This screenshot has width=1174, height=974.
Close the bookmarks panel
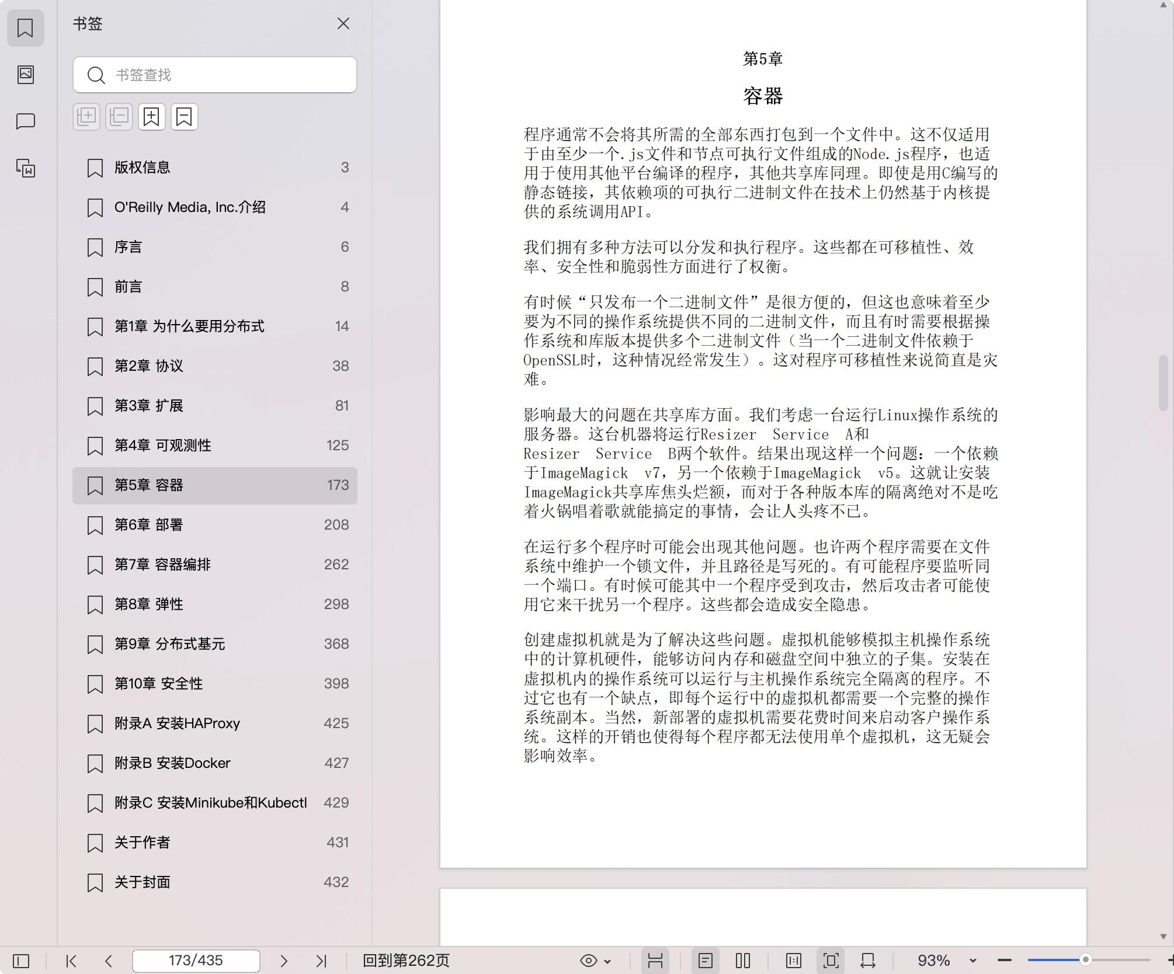tap(343, 23)
